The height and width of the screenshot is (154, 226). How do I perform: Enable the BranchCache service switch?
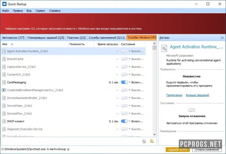point(124,59)
